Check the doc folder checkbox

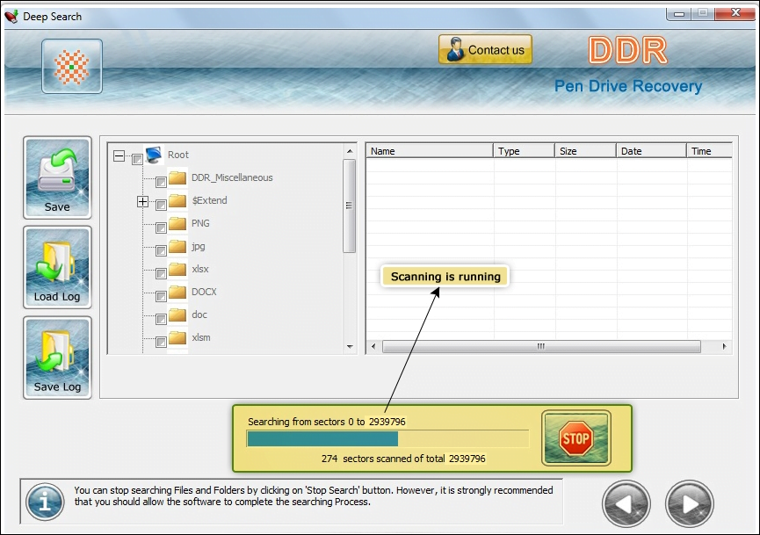tap(161, 320)
